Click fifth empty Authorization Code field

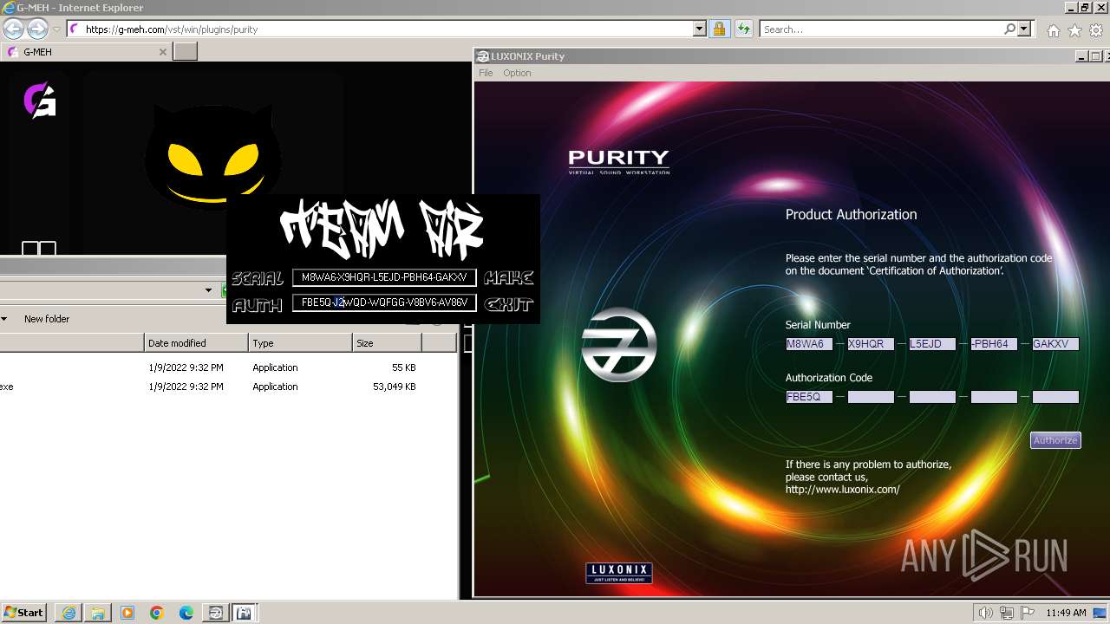pyautogui.click(x=1055, y=397)
